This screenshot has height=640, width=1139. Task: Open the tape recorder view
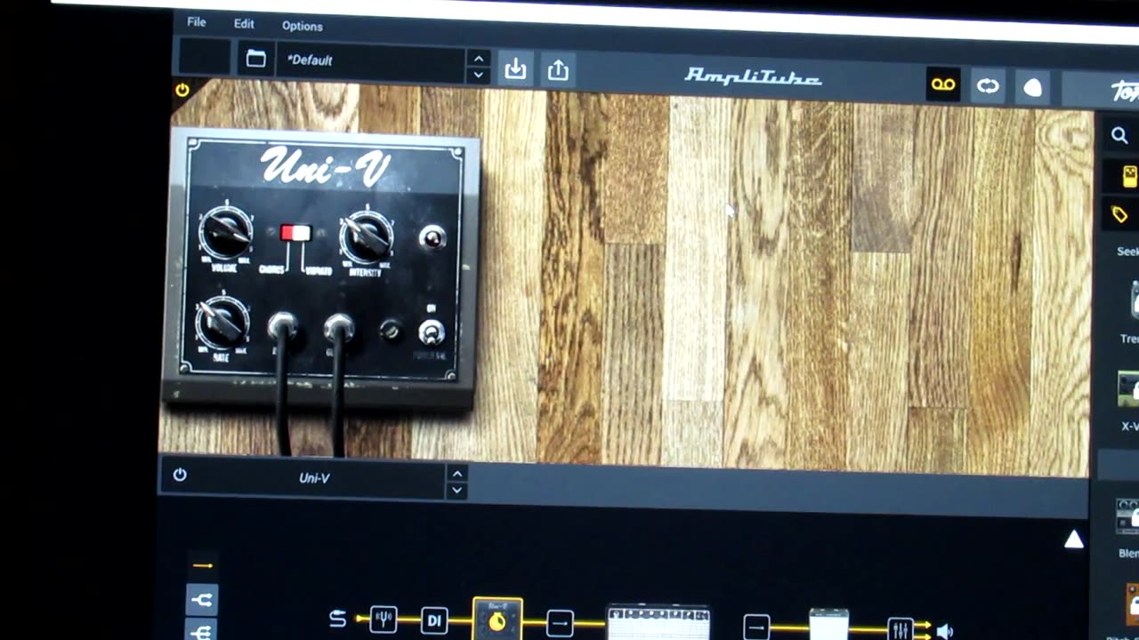pos(943,85)
